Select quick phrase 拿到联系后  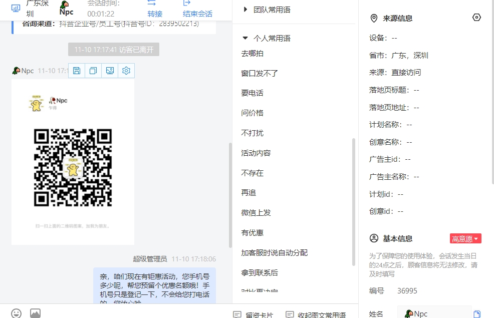coord(260,272)
